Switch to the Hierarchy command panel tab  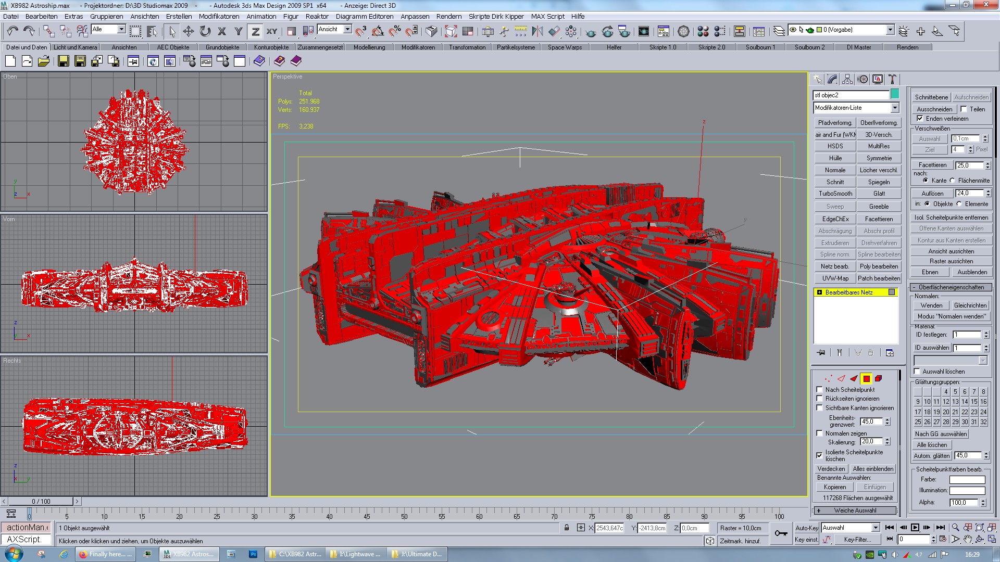click(847, 79)
